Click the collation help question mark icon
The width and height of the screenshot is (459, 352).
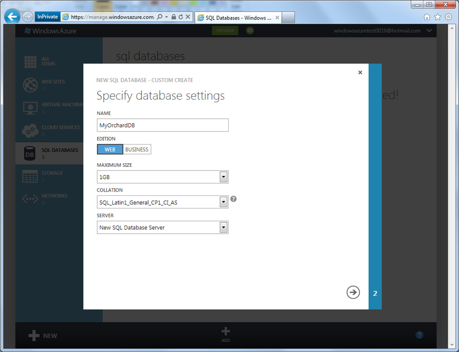(234, 199)
